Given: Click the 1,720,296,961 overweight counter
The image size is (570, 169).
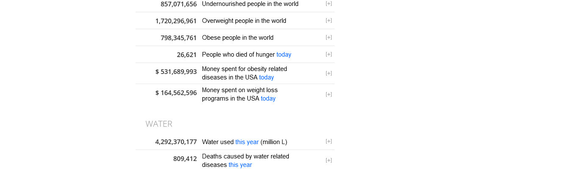Looking at the screenshot, I should (x=176, y=21).
